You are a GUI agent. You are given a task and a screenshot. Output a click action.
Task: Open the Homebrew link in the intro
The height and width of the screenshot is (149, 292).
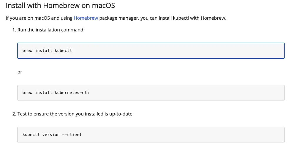(x=85, y=18)
